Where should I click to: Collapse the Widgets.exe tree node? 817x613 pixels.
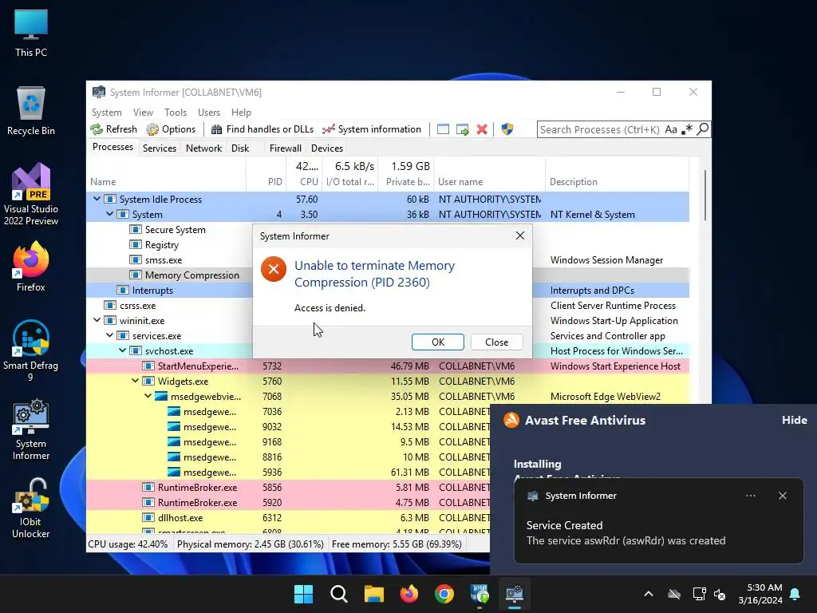[135, 381]
